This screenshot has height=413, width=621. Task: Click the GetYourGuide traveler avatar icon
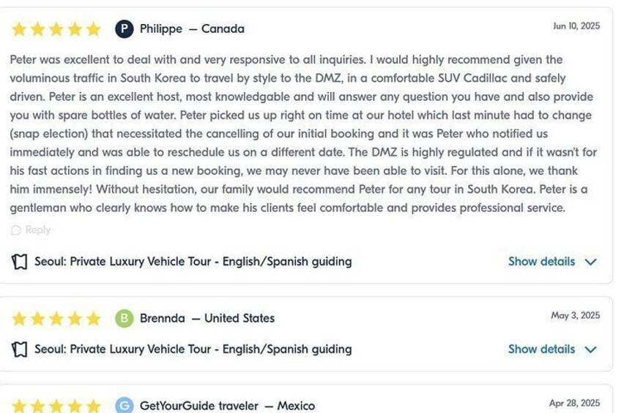(124, 405)
